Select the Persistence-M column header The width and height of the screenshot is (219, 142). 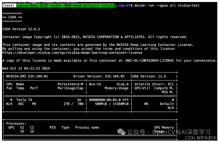71,84
